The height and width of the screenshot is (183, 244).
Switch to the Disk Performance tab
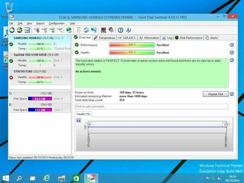coord(189,38)
